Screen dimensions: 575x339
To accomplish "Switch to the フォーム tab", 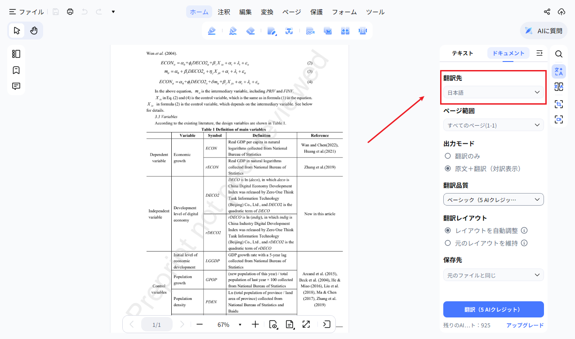I will pyautogui.click(x=344, y=12).
